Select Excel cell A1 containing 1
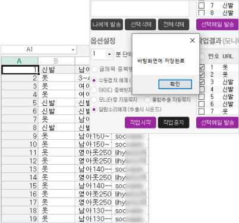Screen dimensions: 239x223 click(x=20, y=70)
